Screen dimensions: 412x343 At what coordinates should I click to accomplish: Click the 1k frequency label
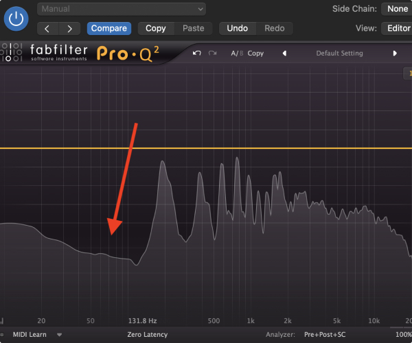[251, 320]
